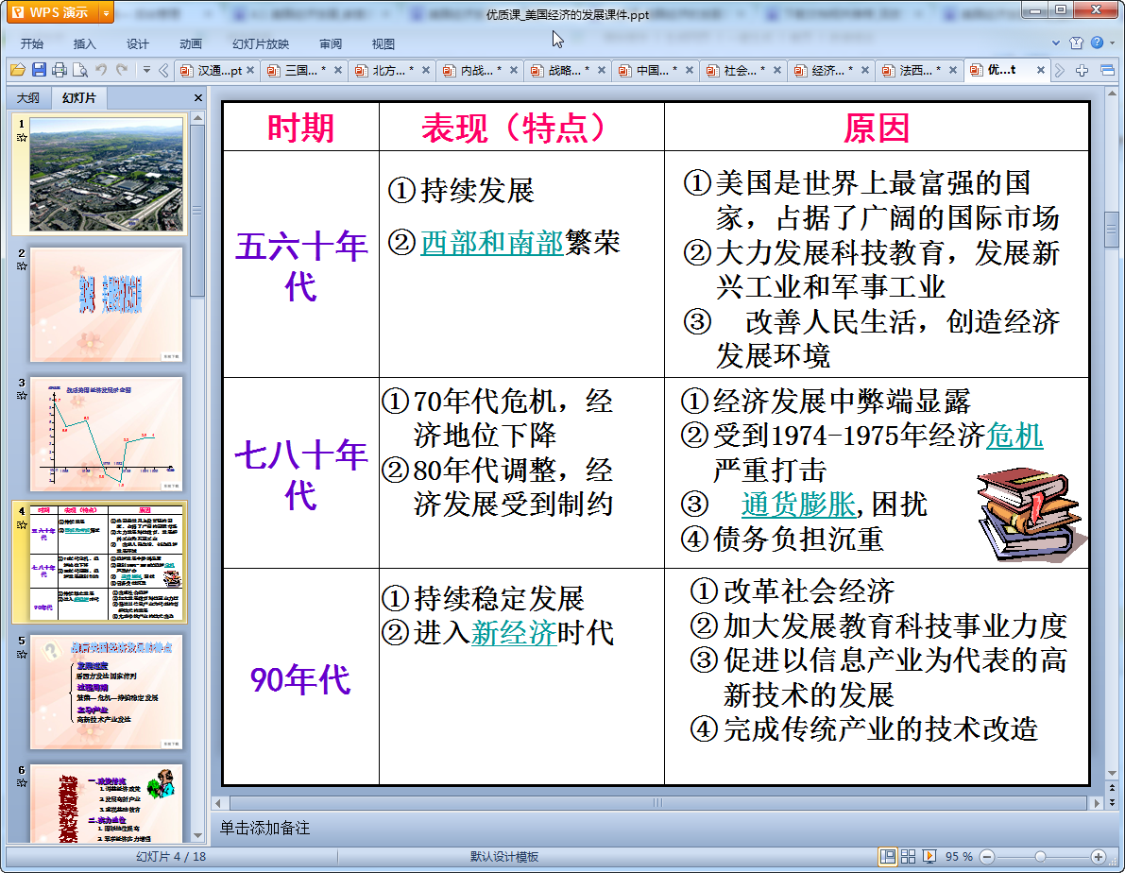Select slide 1 aerial photo thumbnail
1125x873 pixels.
106,175
